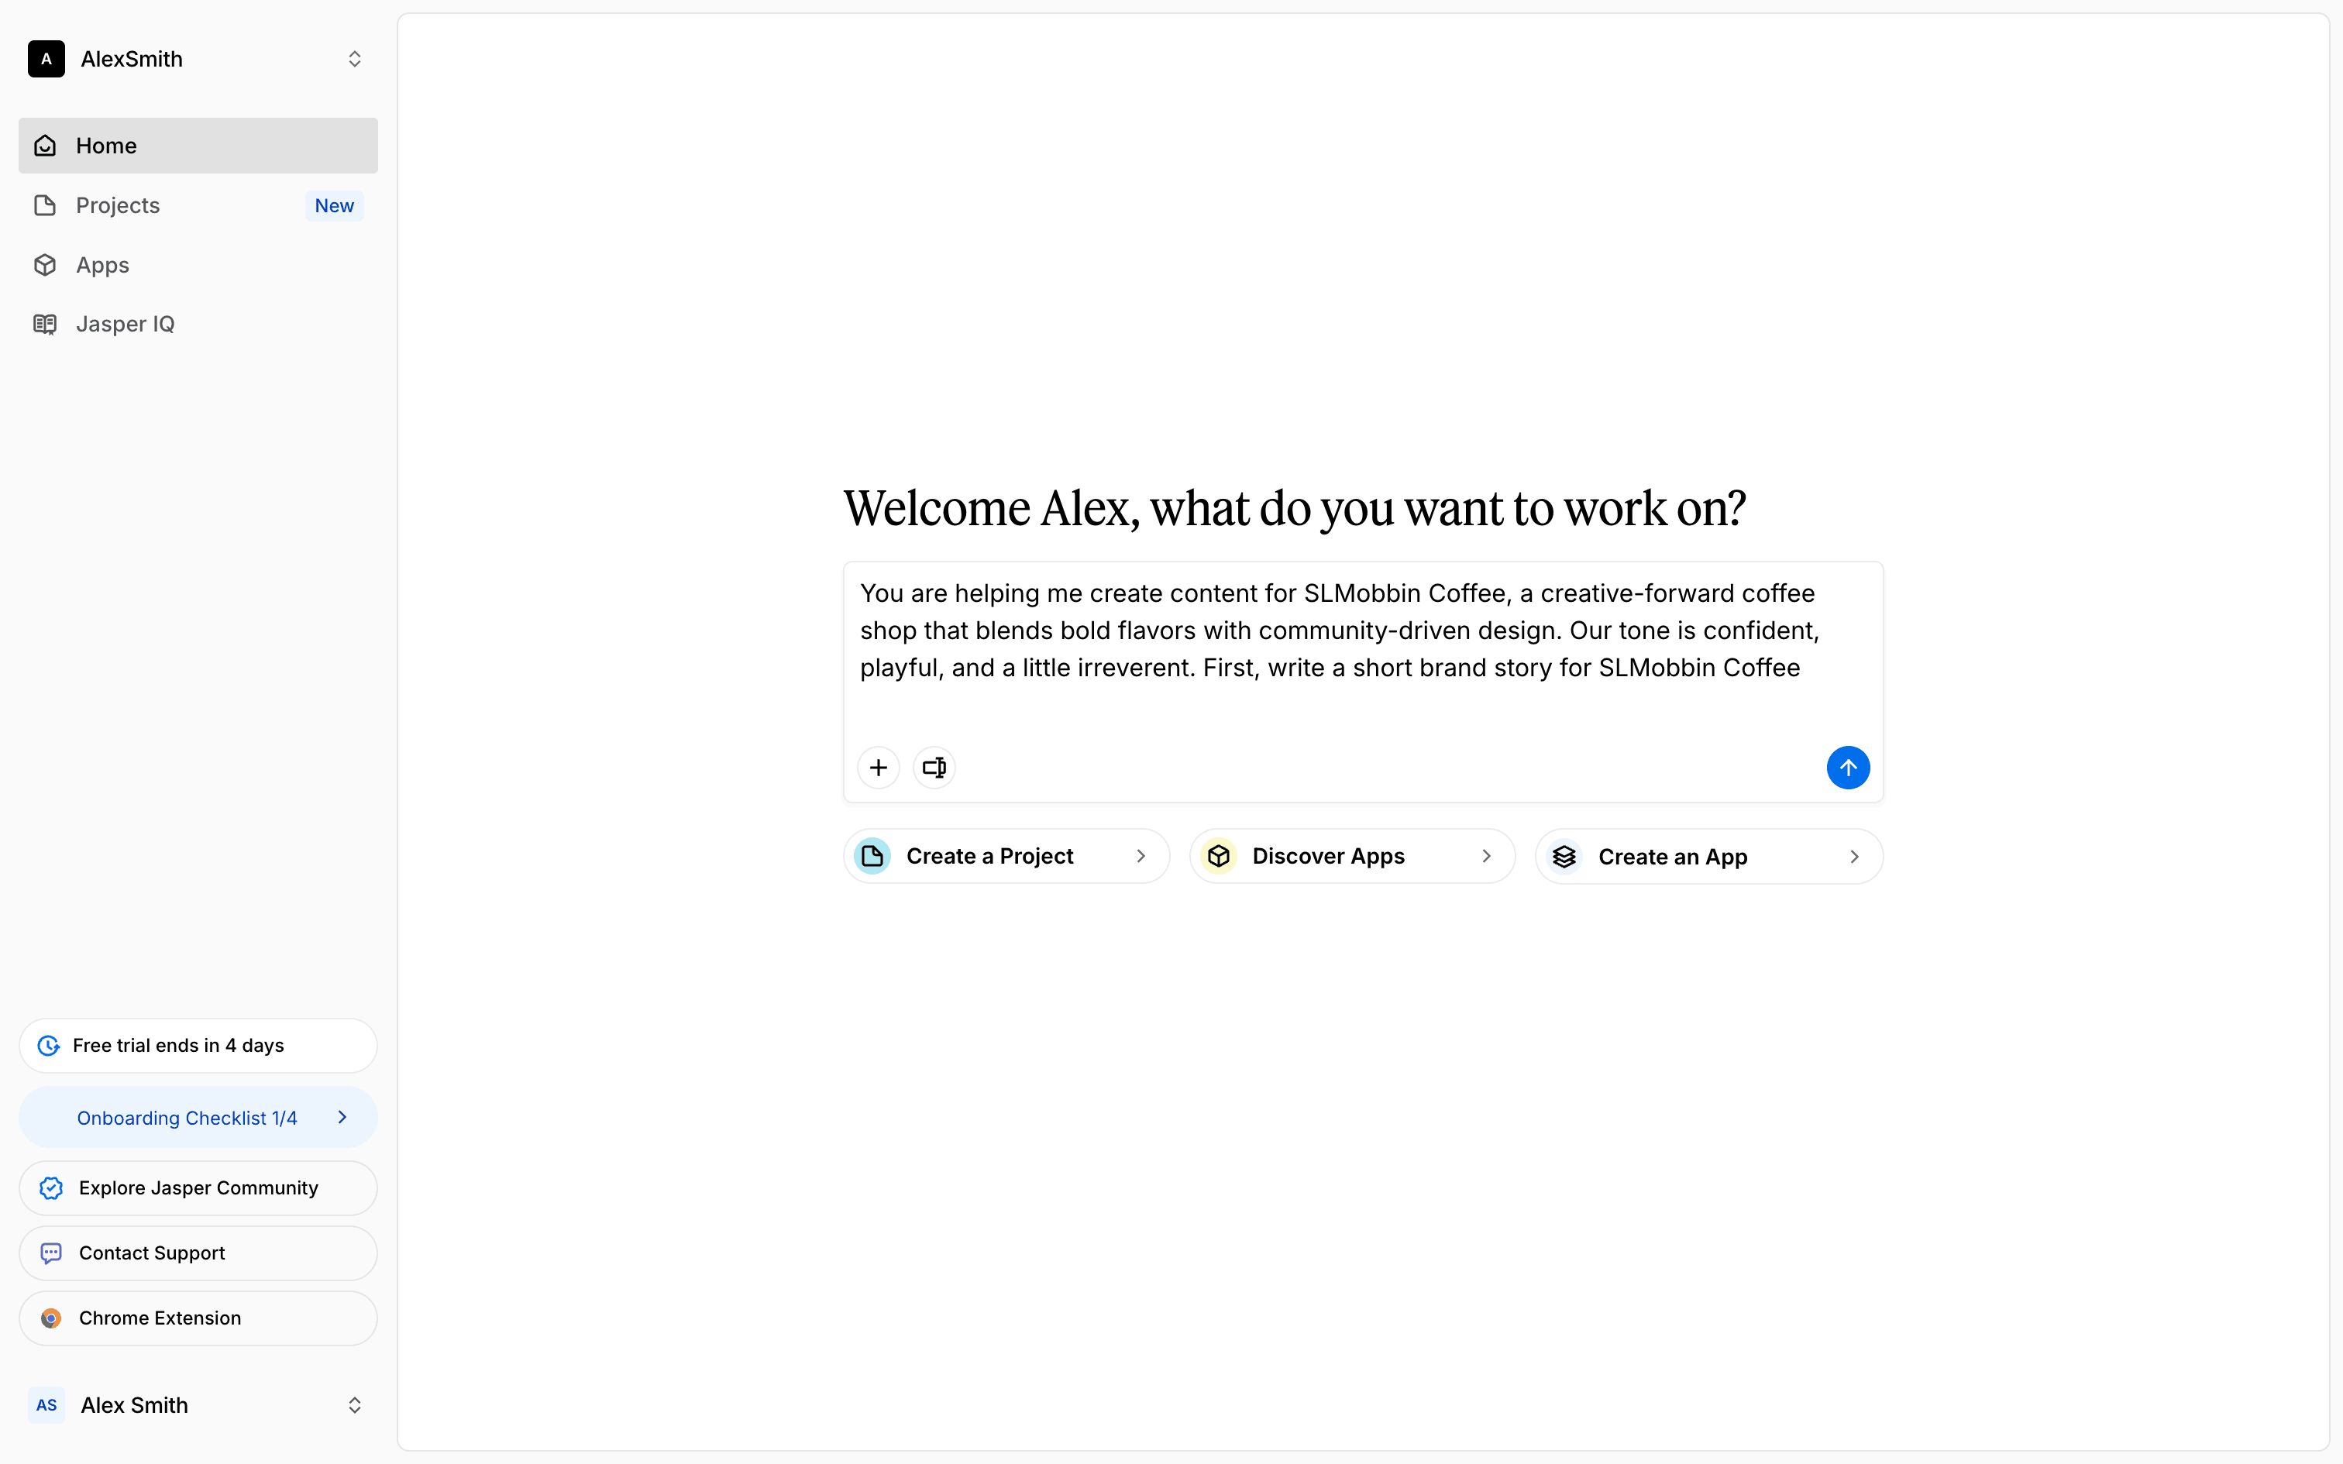Screen dimensions: 2343x1464
Task: Expand the Onboarding Checklist 1/4 arrow
Action: click(x=342, y=1117)
